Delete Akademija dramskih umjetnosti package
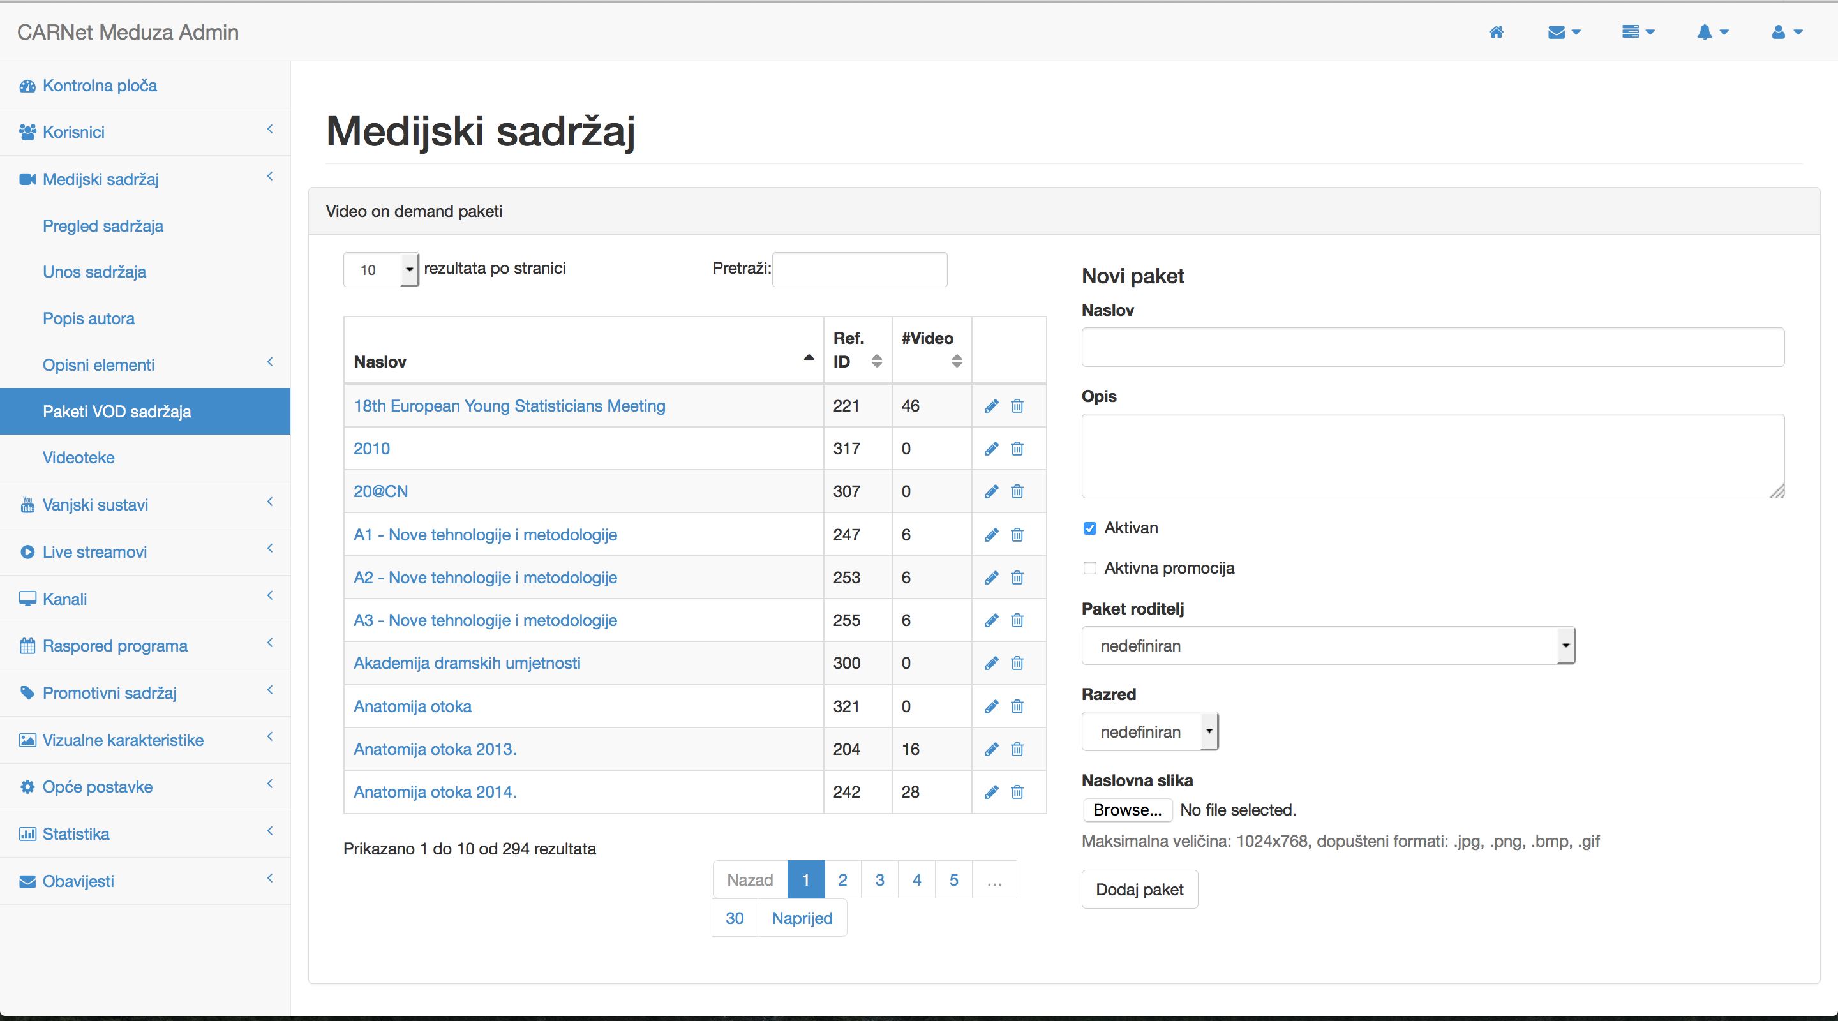This screenshot has height=1021, width=1838. coord(1017,664)
